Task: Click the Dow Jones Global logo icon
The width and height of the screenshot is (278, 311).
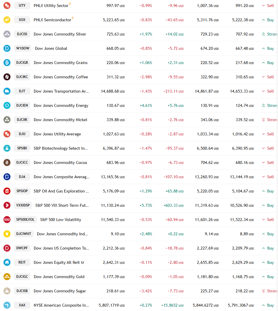Action: [7, 48]
